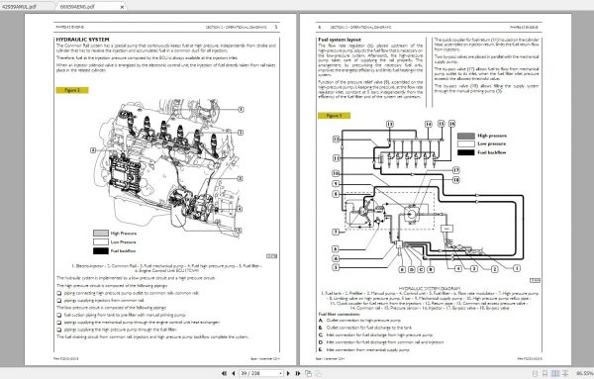The height and width of the screenshot is (379, 594).
Task: Jump to the last page
Action: pos(298,373)
